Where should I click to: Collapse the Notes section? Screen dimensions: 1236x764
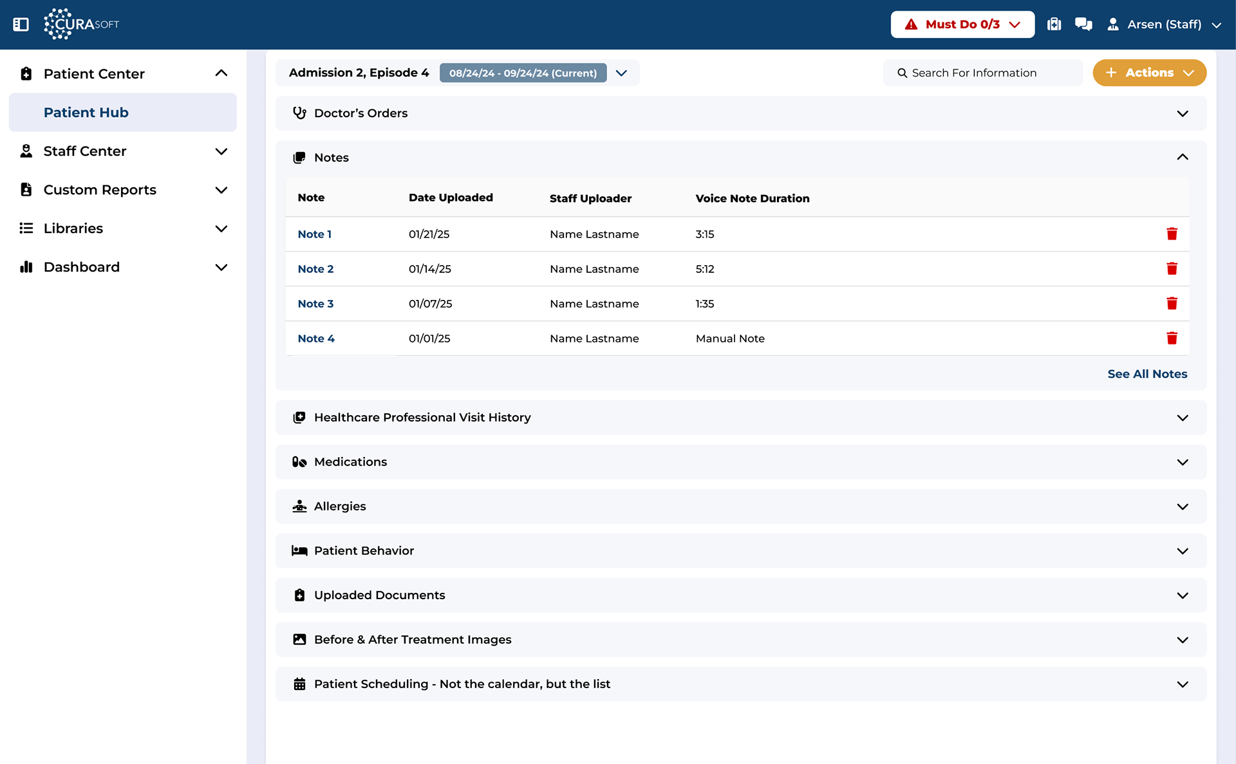point(1182,158)
